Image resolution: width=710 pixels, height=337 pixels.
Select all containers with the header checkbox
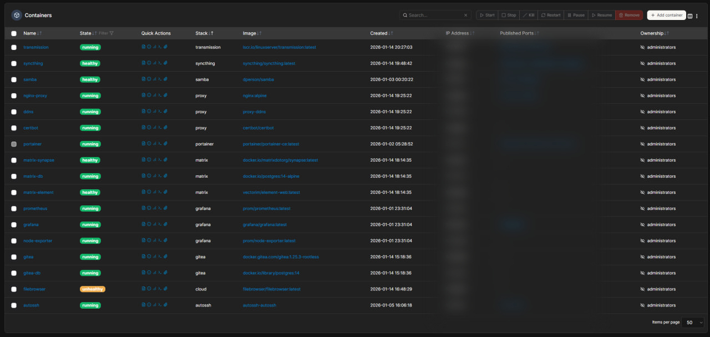[x=14, y=33]
